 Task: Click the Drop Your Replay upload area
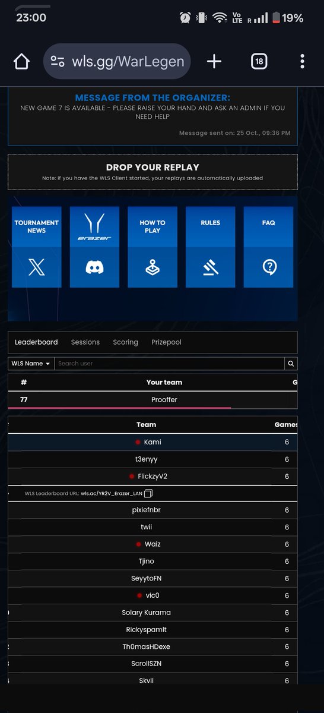(153, 172)
